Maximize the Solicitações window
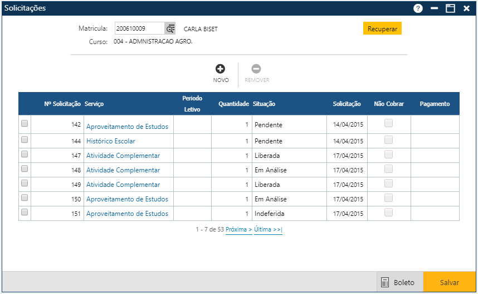The height and width of the screenshot is (294, 478). click(450, 8)
